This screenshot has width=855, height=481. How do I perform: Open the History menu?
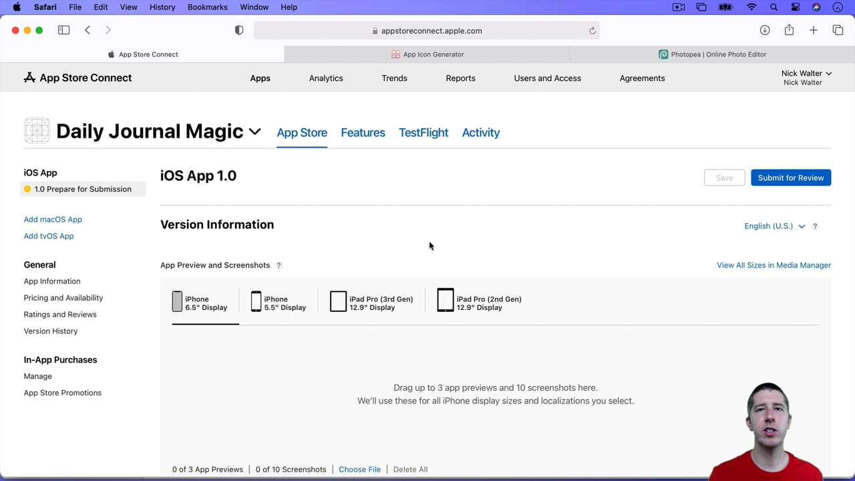pos(162,7)
